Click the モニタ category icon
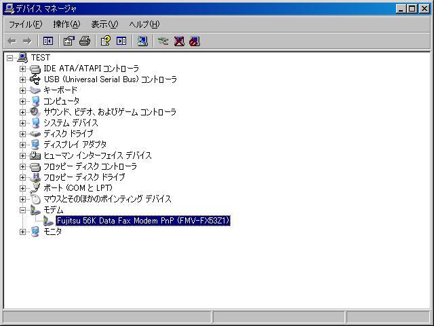Image resolution: width=434 pixels, height=326 pixels. [x=35, y=232]
